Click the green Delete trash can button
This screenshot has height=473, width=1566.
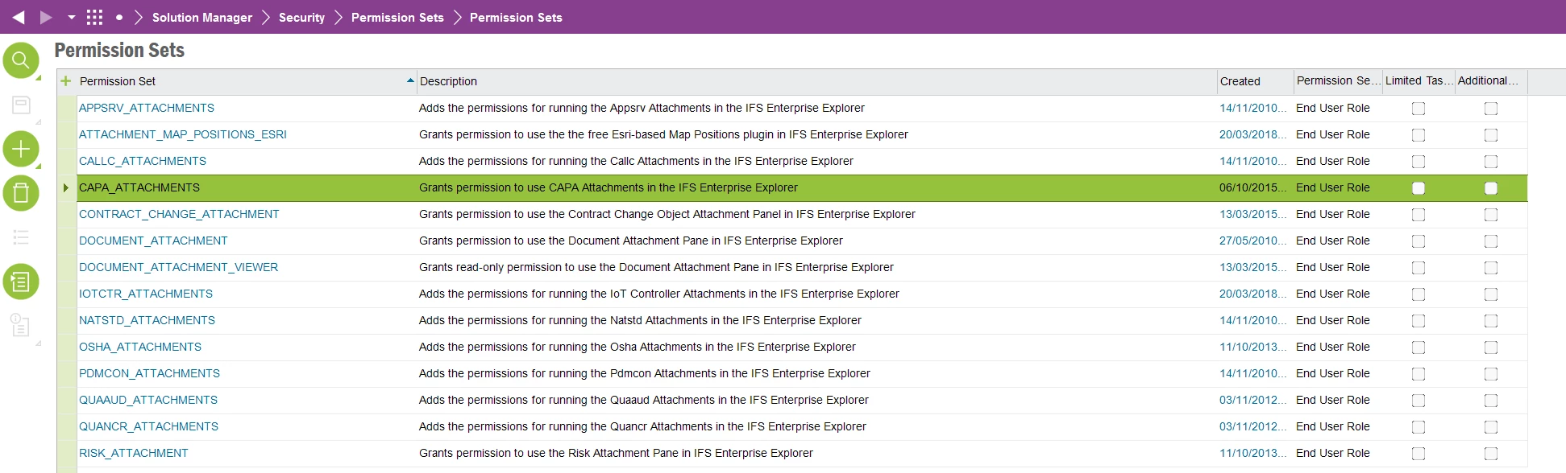[x=21, y=193]
